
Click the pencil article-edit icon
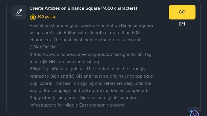click(19, 12)
